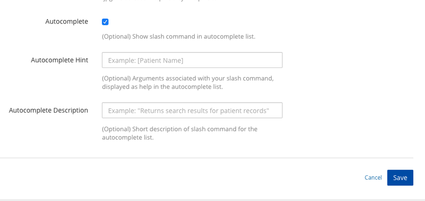The height and width of the screenshot is (201, 425).
Task: Uncheck the Autocomplete checkbox
Action: tap(105, 22)
